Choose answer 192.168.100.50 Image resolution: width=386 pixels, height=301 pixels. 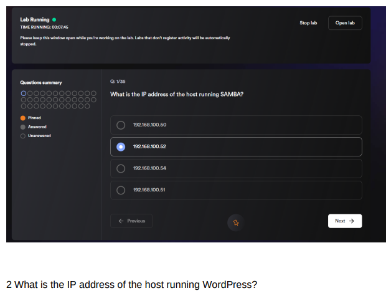click(x=121, y=125)
